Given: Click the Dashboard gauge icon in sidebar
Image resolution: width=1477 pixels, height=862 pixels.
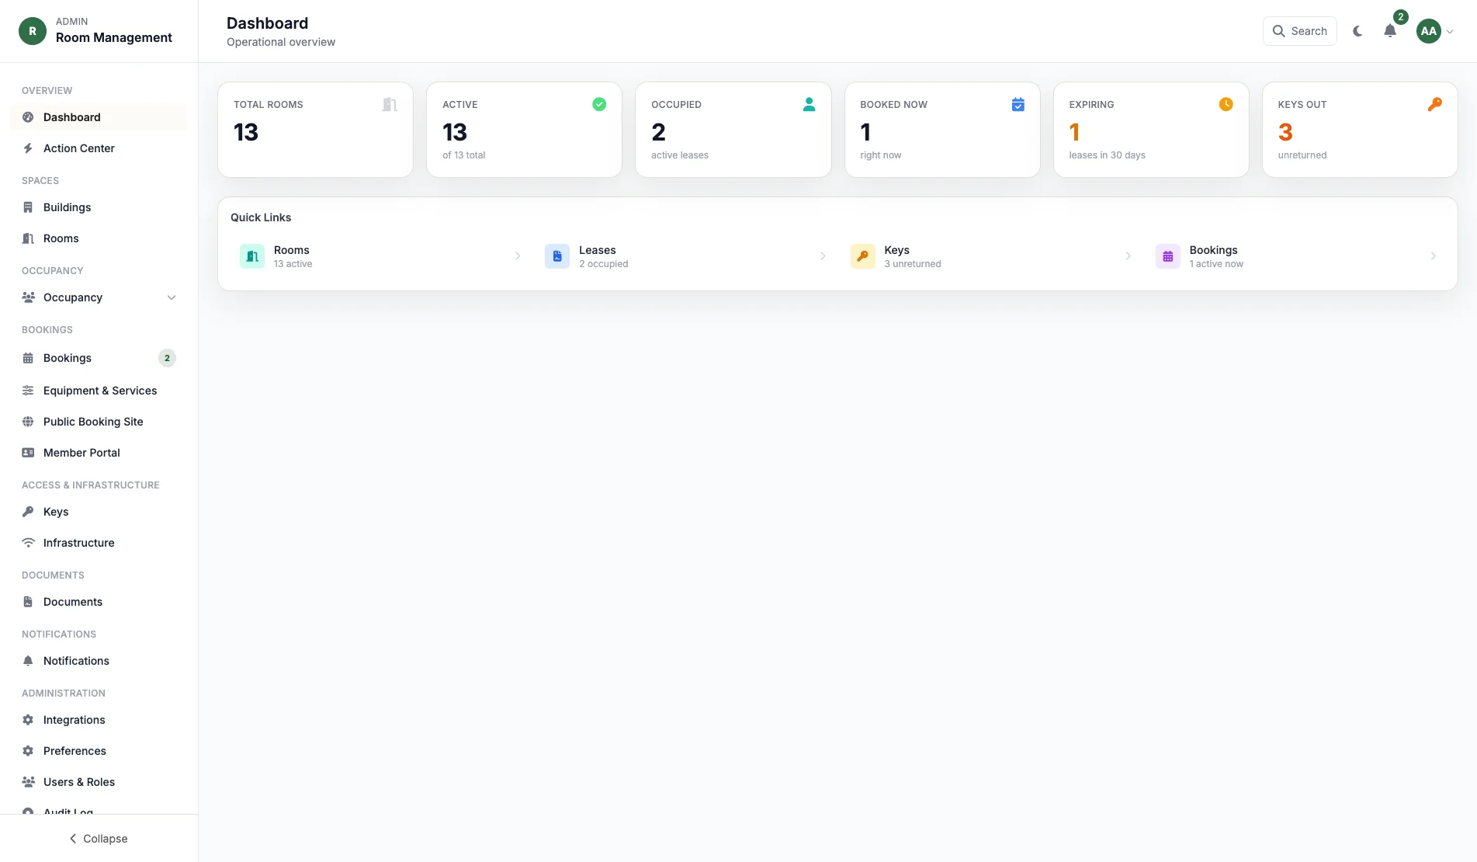Looking at the screenshot, I should [x=28, y=117].
